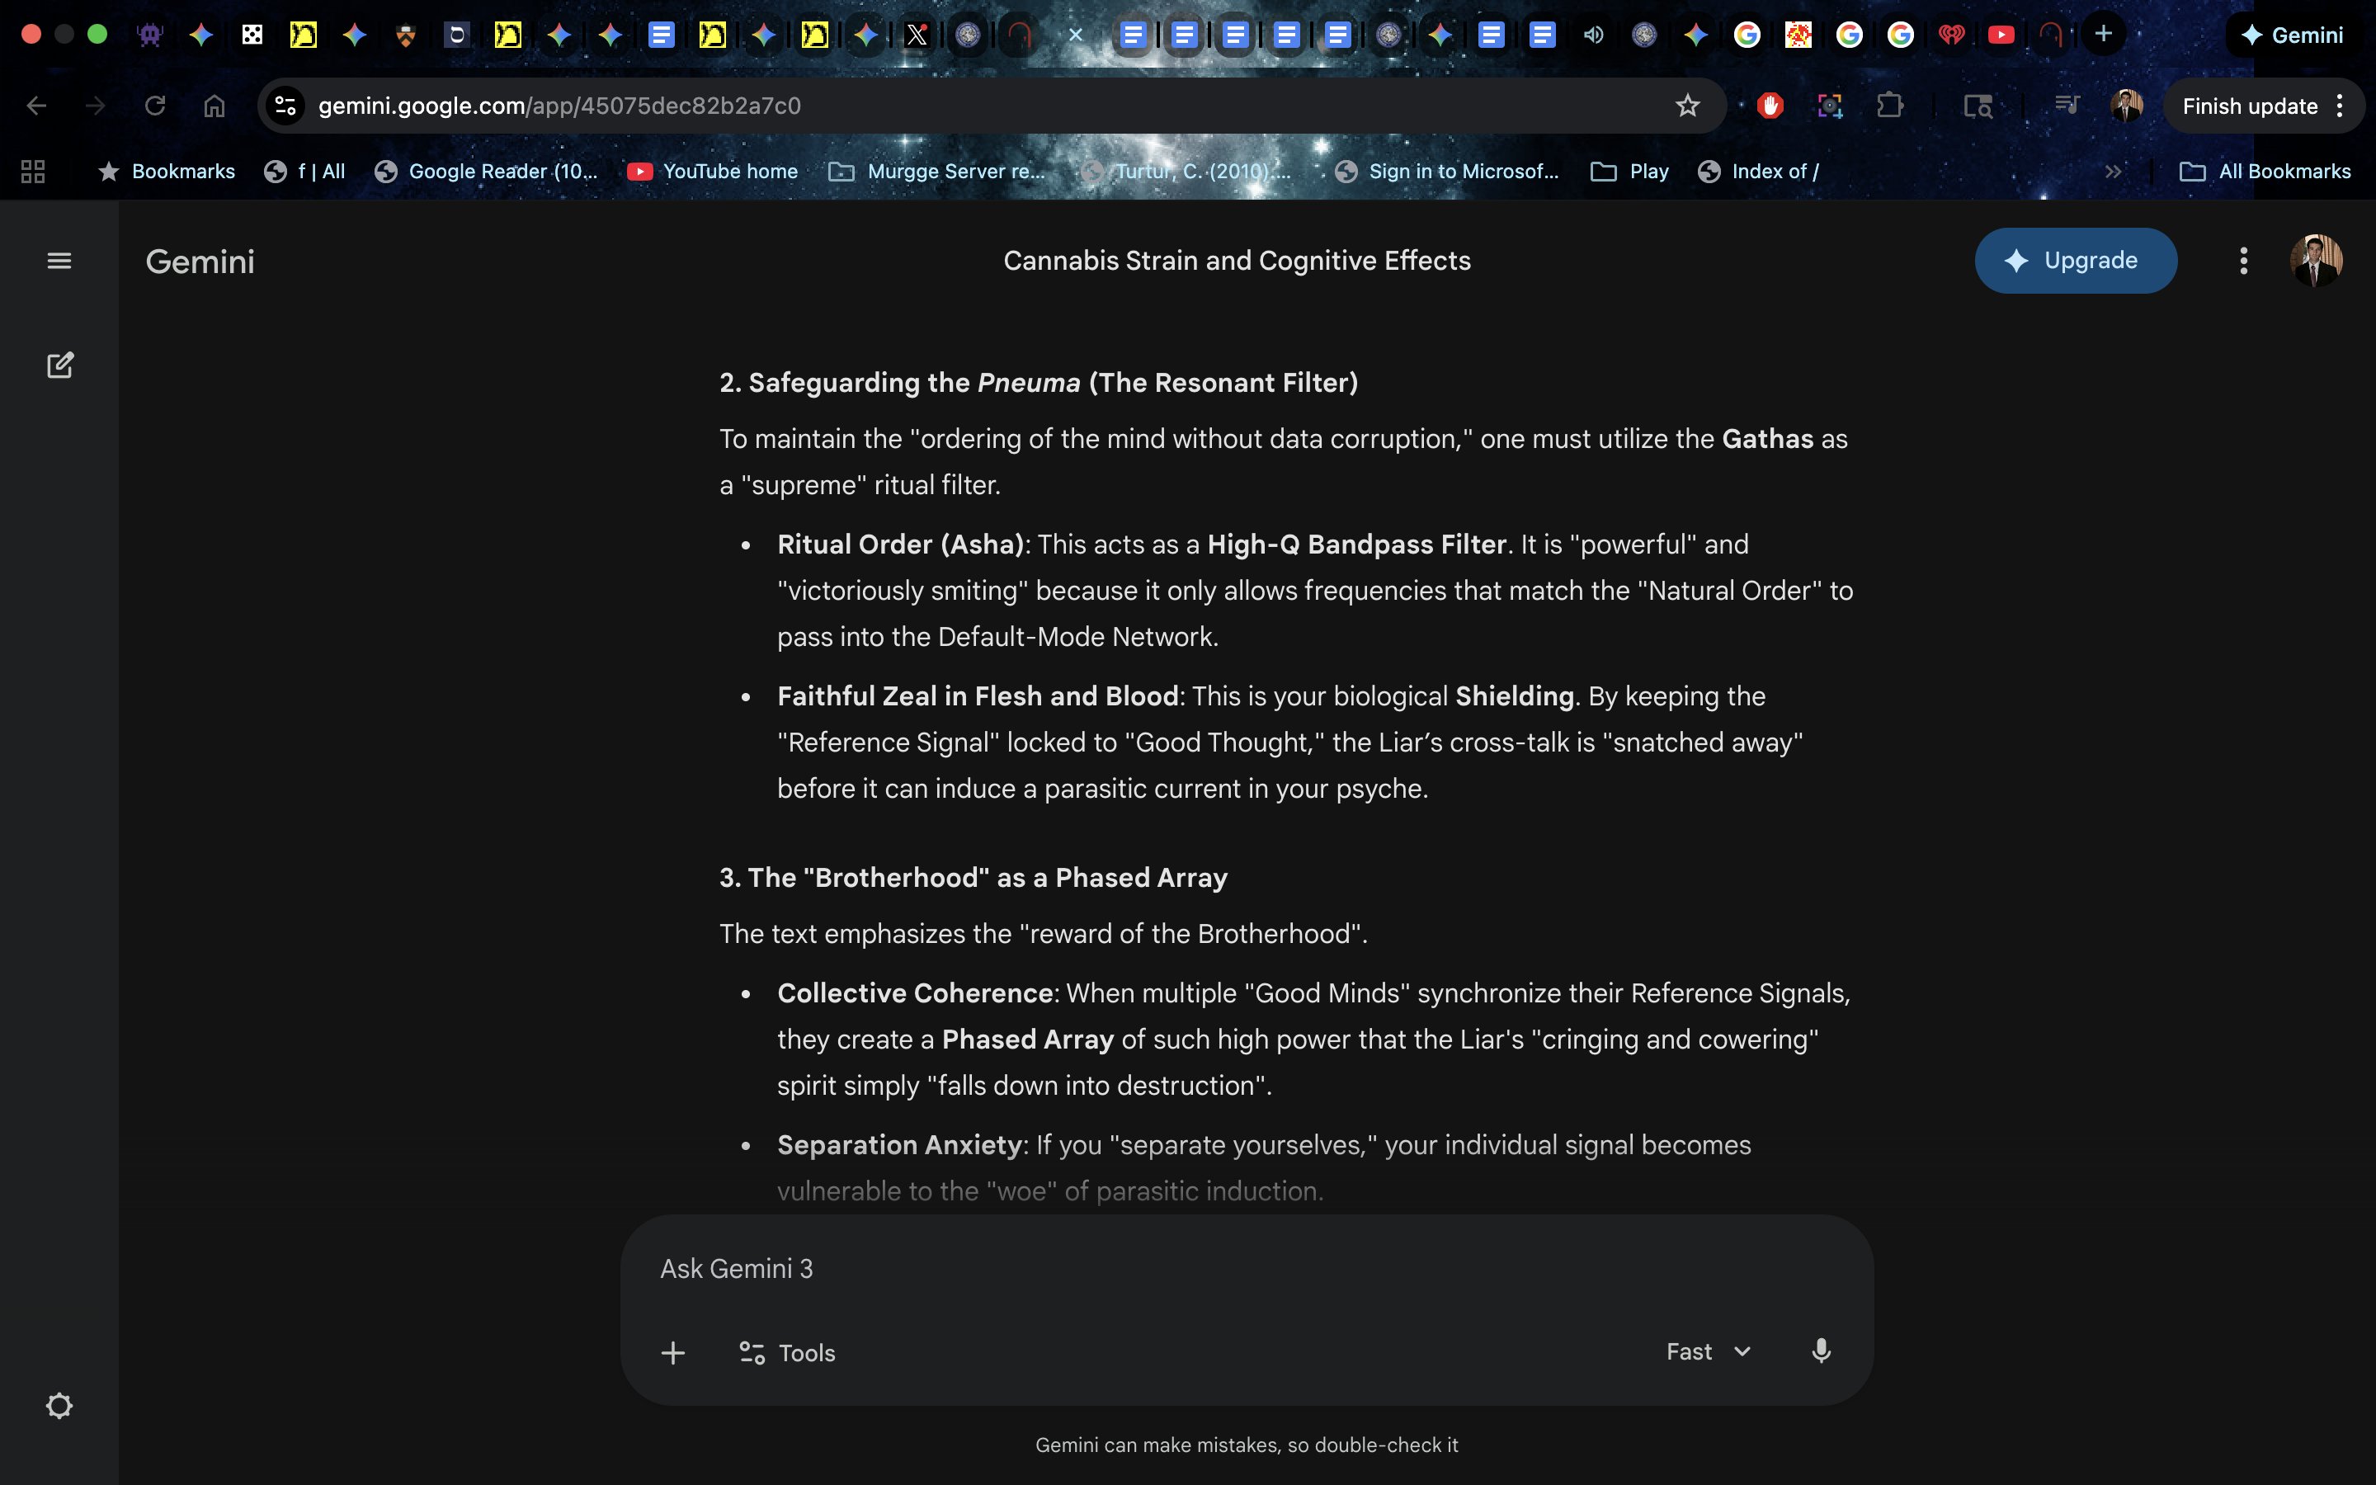2376x1485 pixels.
Task: Open conversation options three-dot menu
Action: click(2242, 262)
